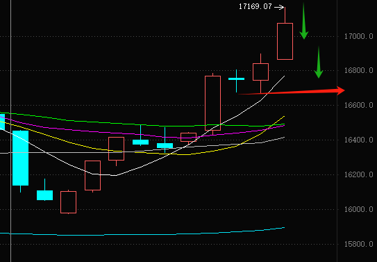Click the 16800.0 price axis label
This screenshot has width=377, height=262.
(358, 71)
